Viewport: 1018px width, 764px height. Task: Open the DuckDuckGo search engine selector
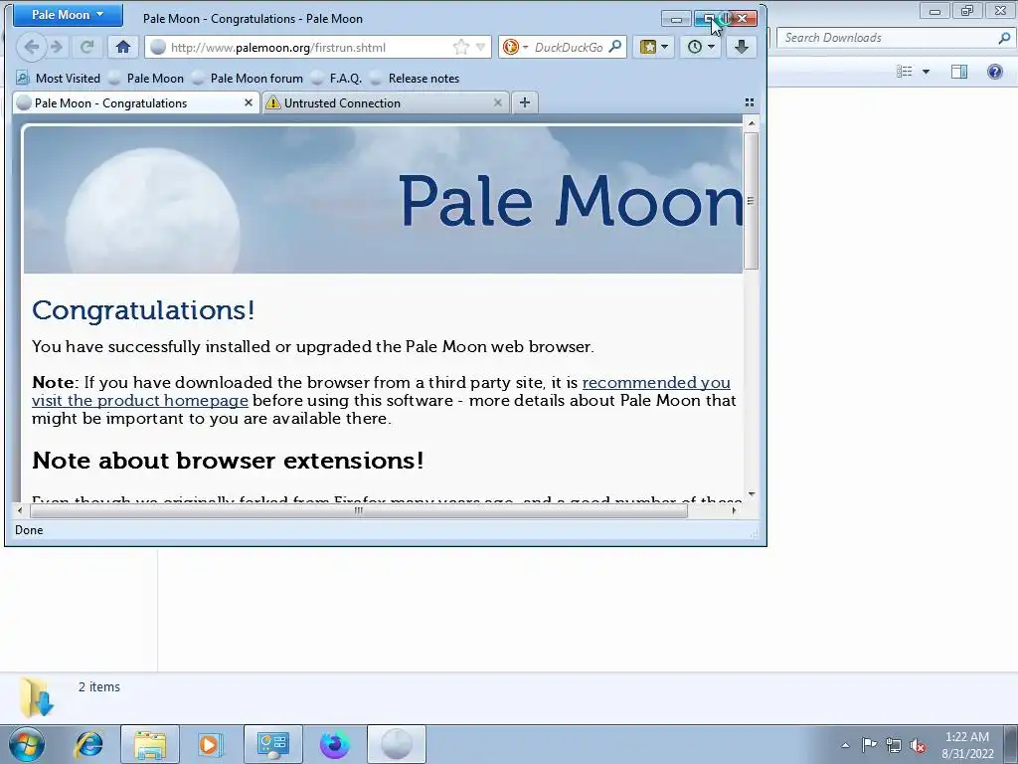click(x=516, y=47)
